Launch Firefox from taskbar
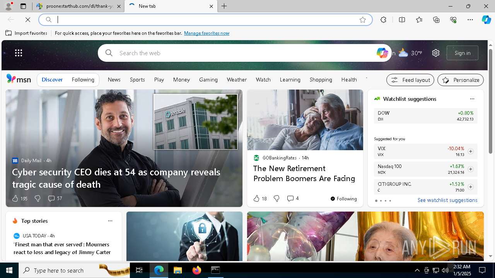The width and height of the screenshot is (495, 278). click(x=197, y=270)
